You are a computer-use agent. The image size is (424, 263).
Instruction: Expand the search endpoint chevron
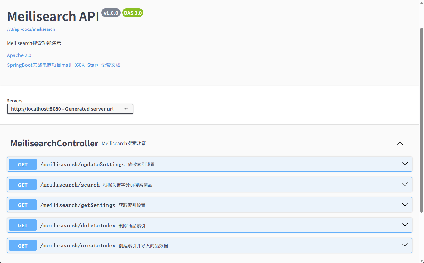(x=405, y=184)
